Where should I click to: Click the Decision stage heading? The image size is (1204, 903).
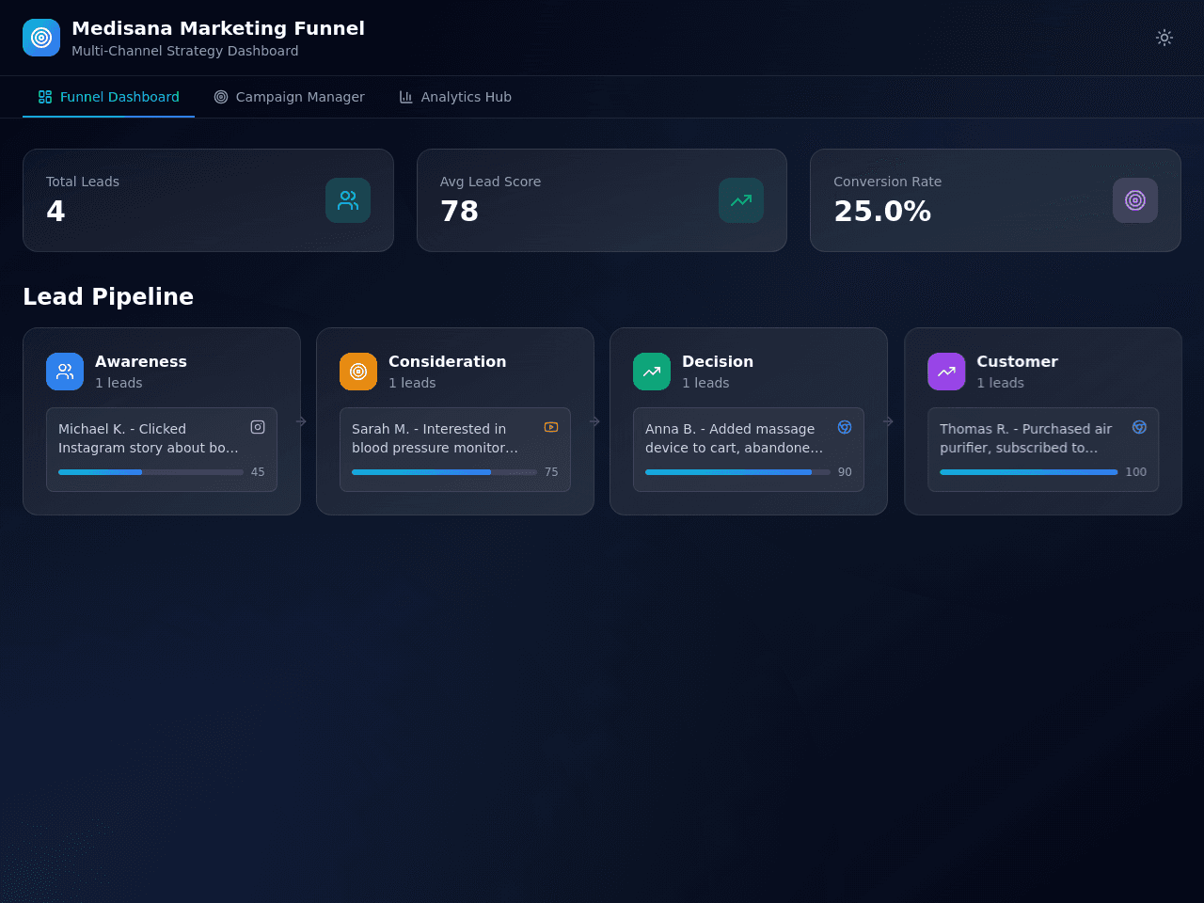pos(718,361)
